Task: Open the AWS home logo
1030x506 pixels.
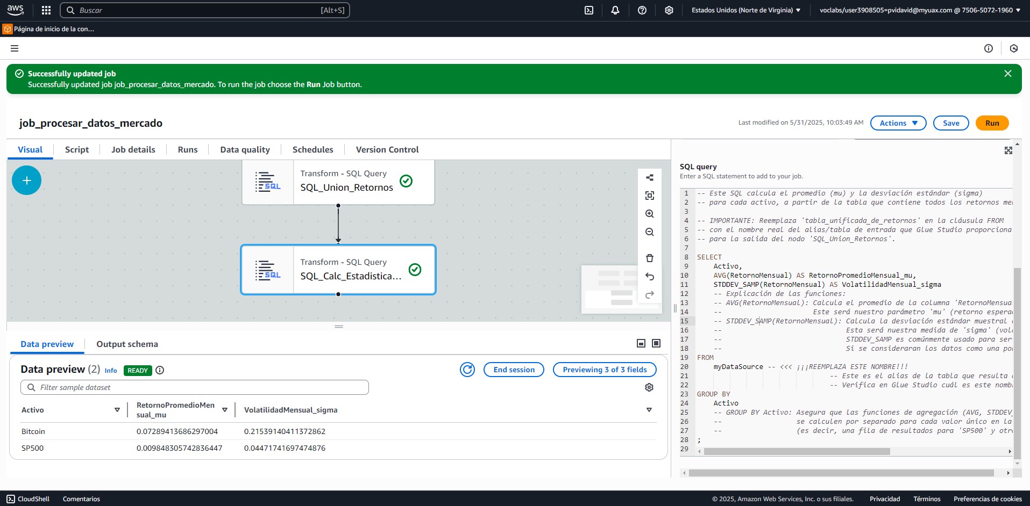Action: point(15,10)
